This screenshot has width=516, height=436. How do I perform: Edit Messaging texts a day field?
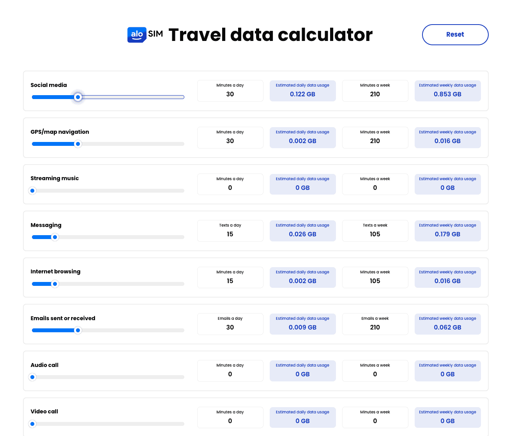(230, 234)
